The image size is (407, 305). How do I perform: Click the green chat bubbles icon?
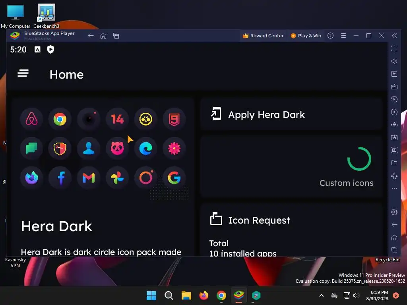click(x=31, y=149)
